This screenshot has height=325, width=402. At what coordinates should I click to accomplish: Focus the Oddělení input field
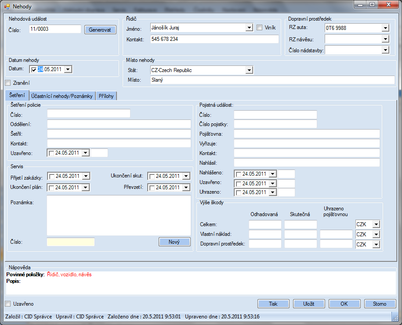tap(119, 124)
